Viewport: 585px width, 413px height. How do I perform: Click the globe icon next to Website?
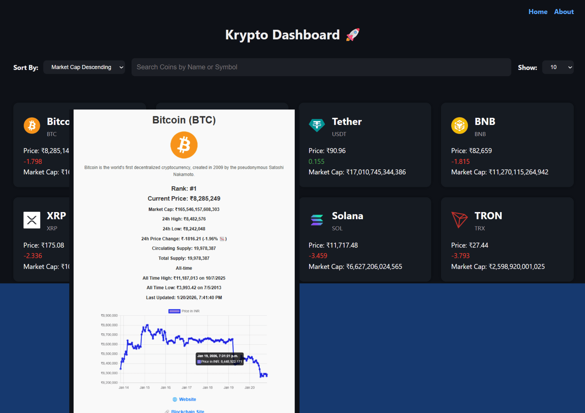coord(175,399)
